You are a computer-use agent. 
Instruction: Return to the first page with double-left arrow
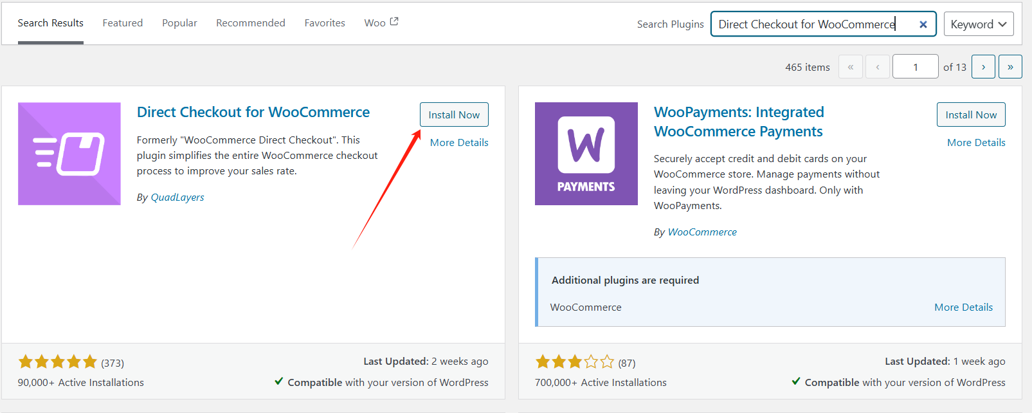(850, 66)
